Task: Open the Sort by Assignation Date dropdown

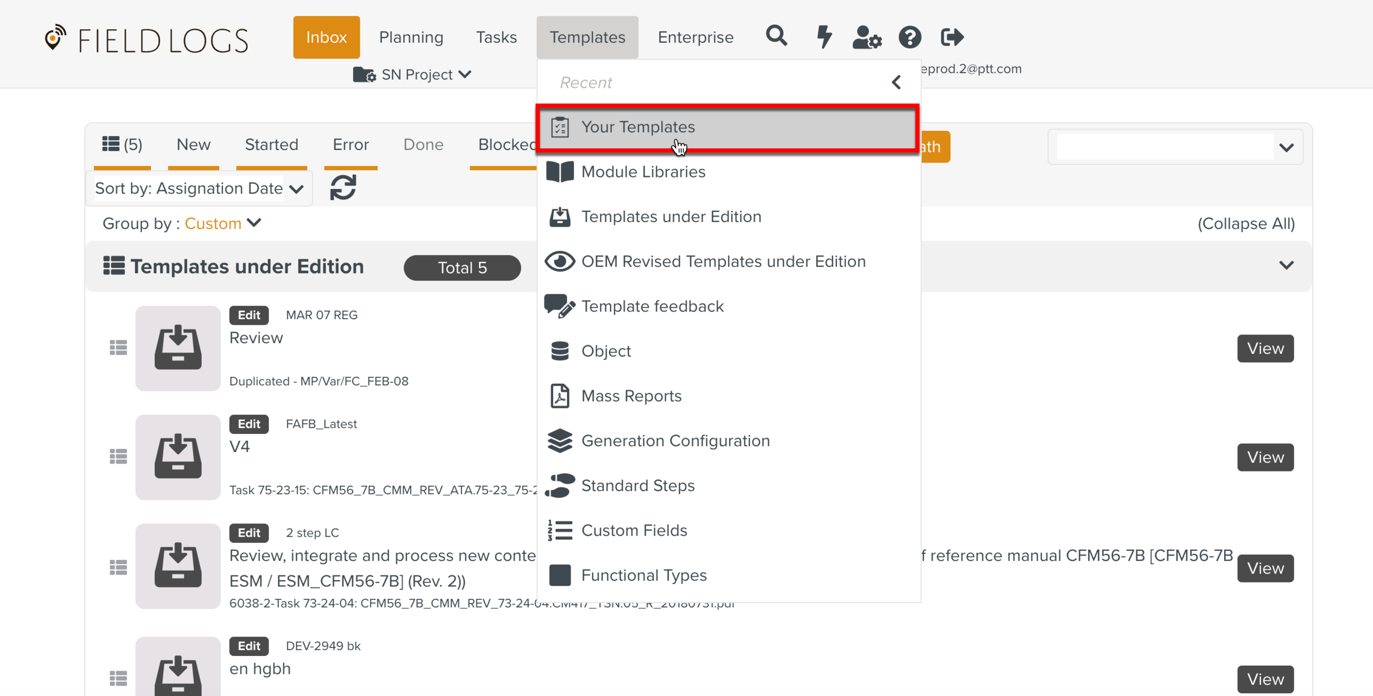Action: (x=199, y=188)
